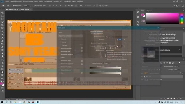Toggle the layer filtering on/off switch

(179, 63)
